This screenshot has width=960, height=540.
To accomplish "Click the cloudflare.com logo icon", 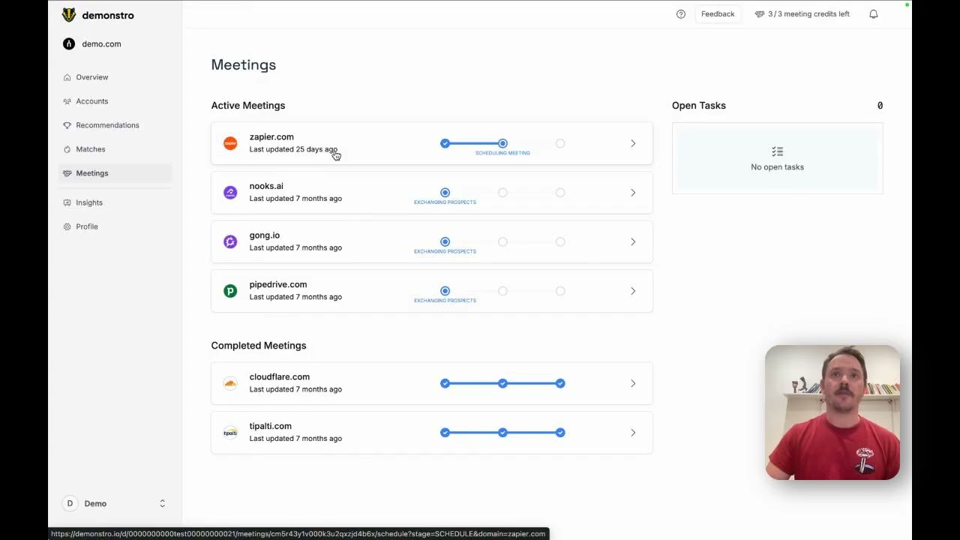I will click(230, 383).
